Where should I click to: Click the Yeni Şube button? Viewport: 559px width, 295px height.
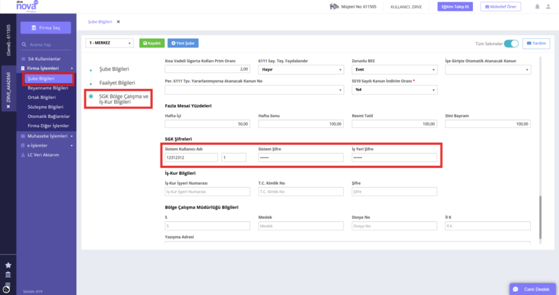[x=183, y=43]
